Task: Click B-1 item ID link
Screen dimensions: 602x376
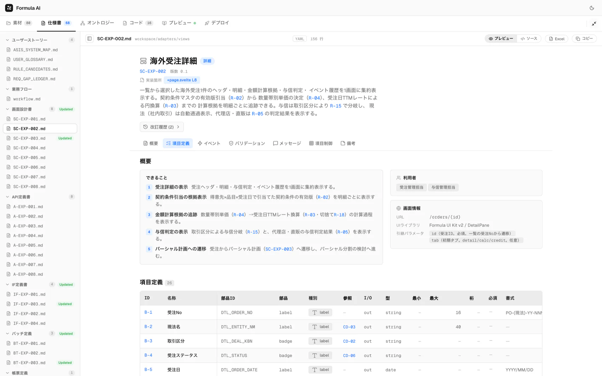Action: coord(148,312)
